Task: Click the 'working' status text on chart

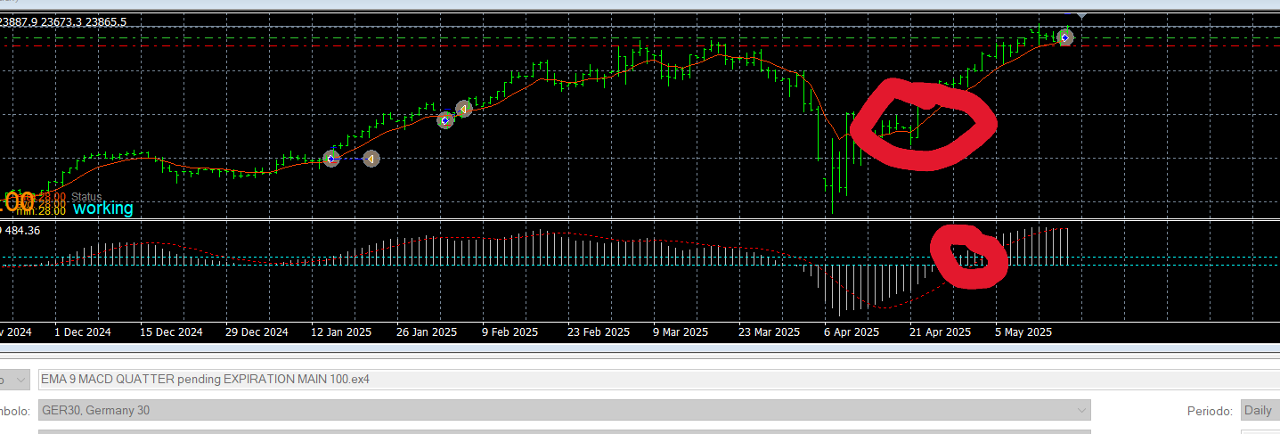Action: [103, 209]
